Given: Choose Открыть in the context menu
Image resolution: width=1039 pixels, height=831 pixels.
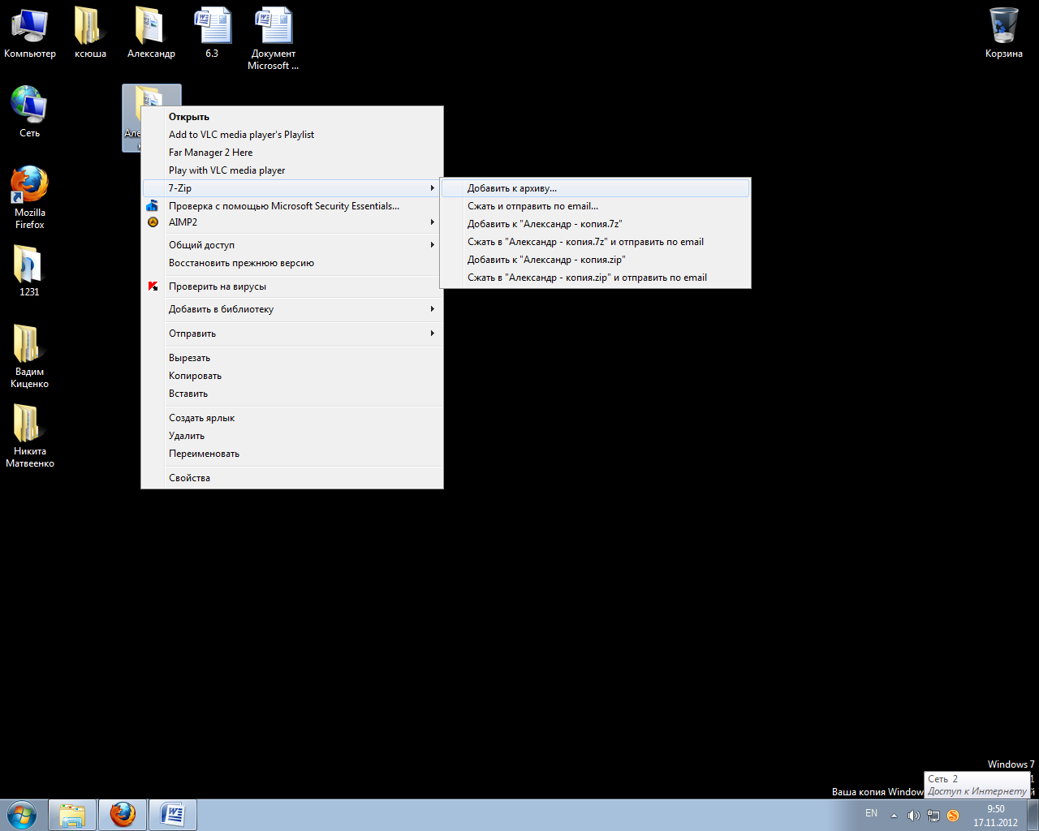Looking at the screenshot, I should coord(292,117).
